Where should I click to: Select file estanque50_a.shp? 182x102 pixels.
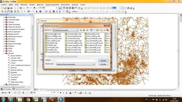(x=92, y=34)
